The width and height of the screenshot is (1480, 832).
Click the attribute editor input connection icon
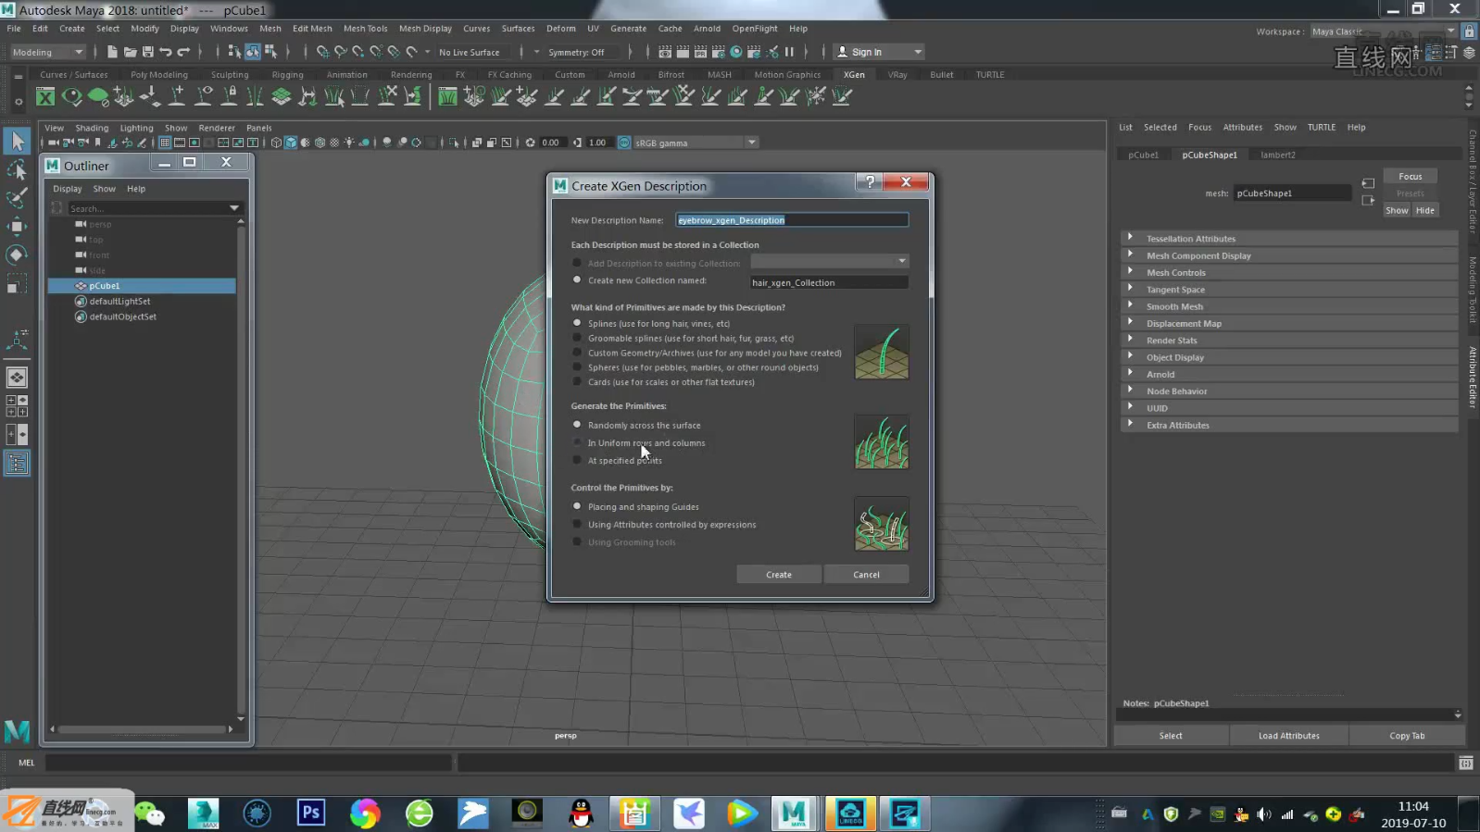(1368, 183)
